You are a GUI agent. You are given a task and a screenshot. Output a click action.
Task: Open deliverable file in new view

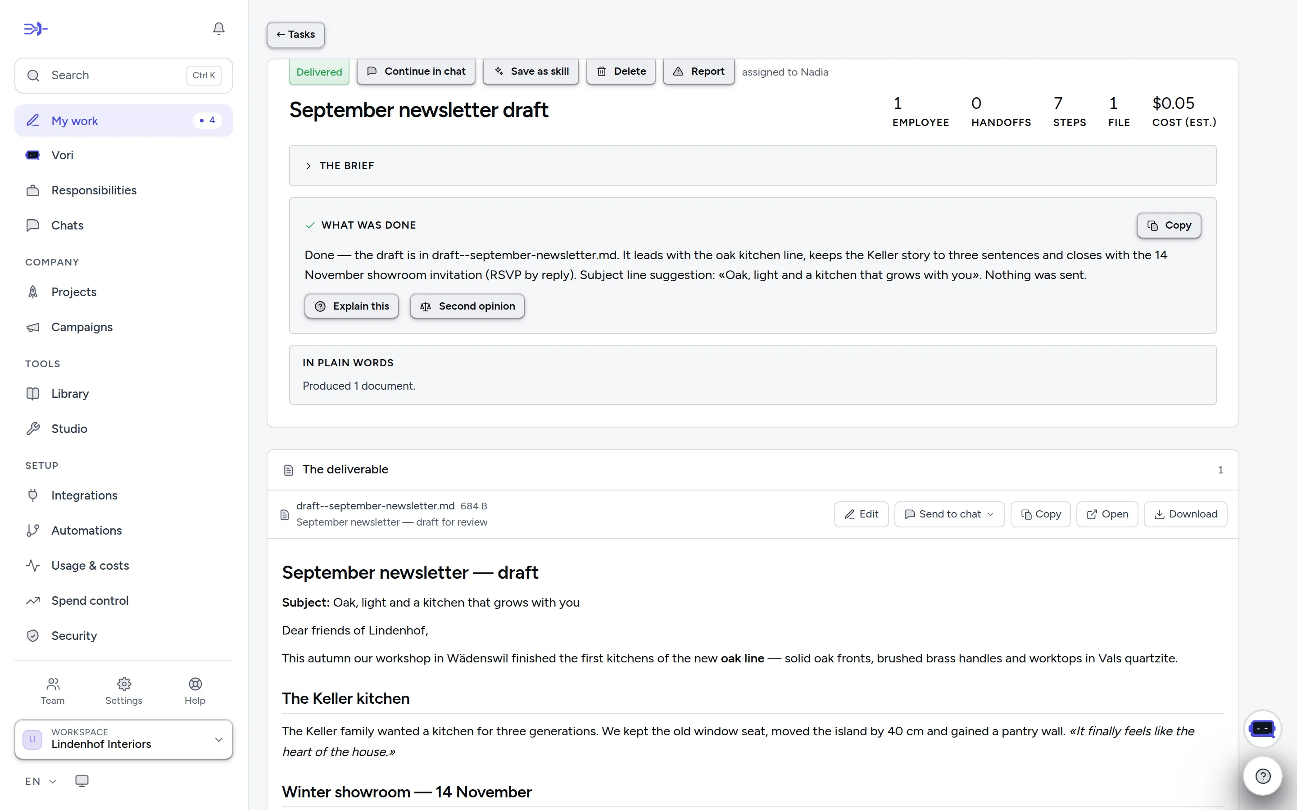(1107, 514)
